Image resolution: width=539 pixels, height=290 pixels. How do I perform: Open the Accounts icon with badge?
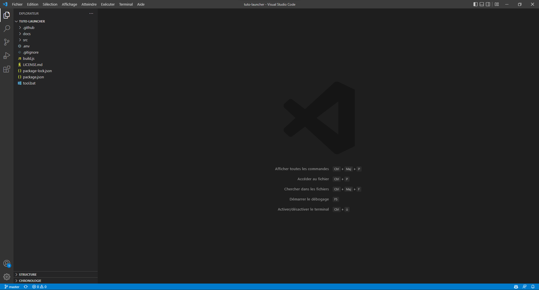pos(7,264)
